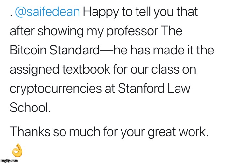230x163 pixels.
Task: Click the words "he has made it the"
Action: tap(164, 50)
